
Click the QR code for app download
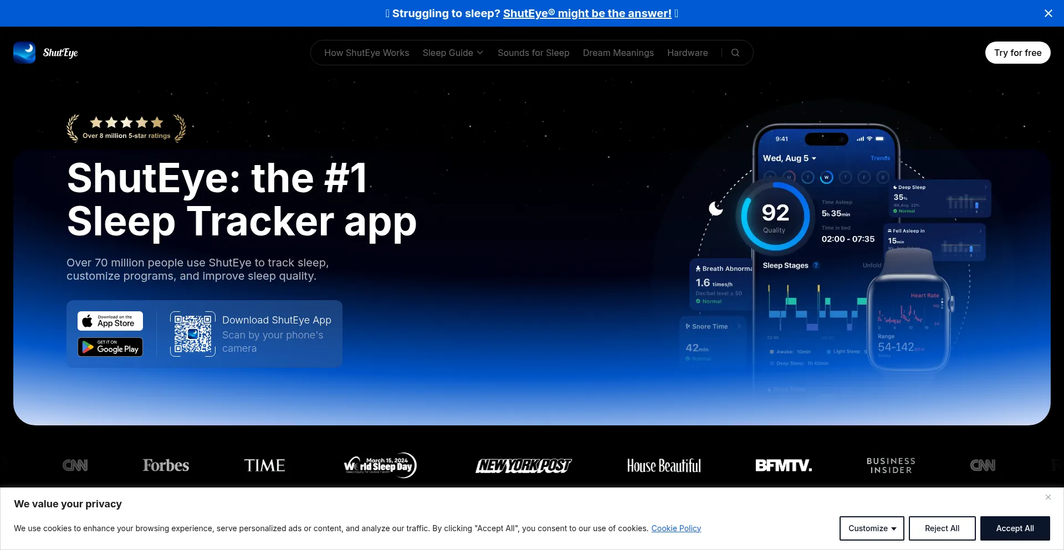point(193,334)
